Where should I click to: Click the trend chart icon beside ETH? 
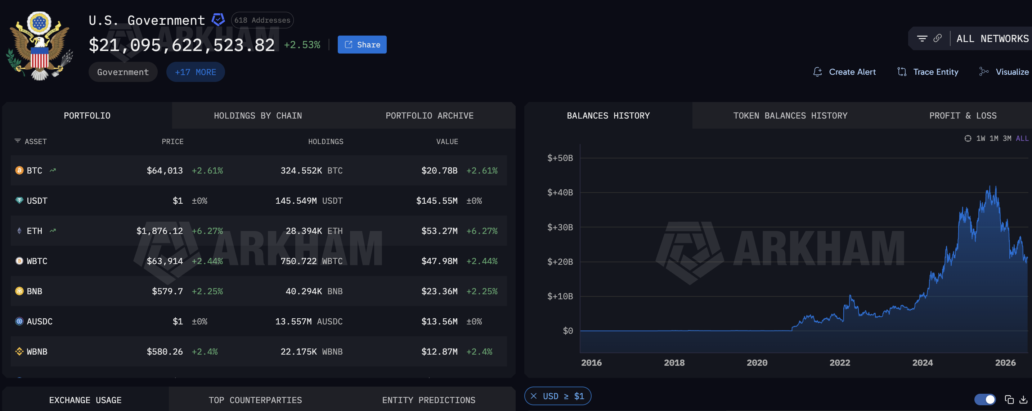click(53, 231)
